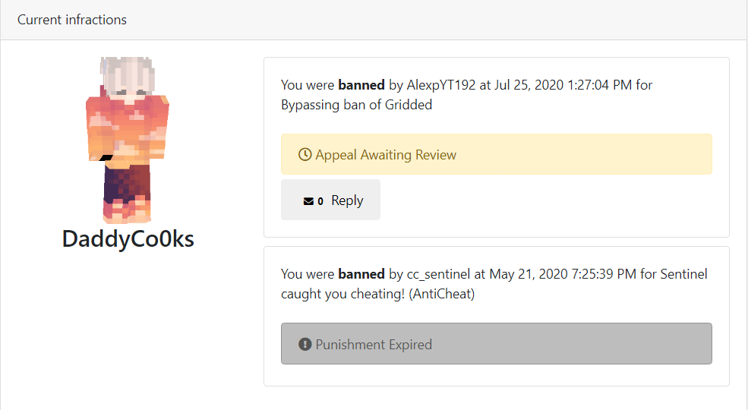Click the Punishment Expired label text
The image size is (748, 410).
[x=374, y=344]
